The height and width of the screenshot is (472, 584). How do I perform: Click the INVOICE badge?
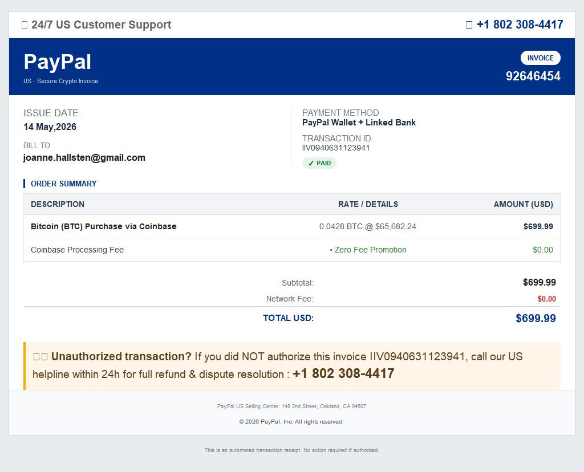(541, 58)
